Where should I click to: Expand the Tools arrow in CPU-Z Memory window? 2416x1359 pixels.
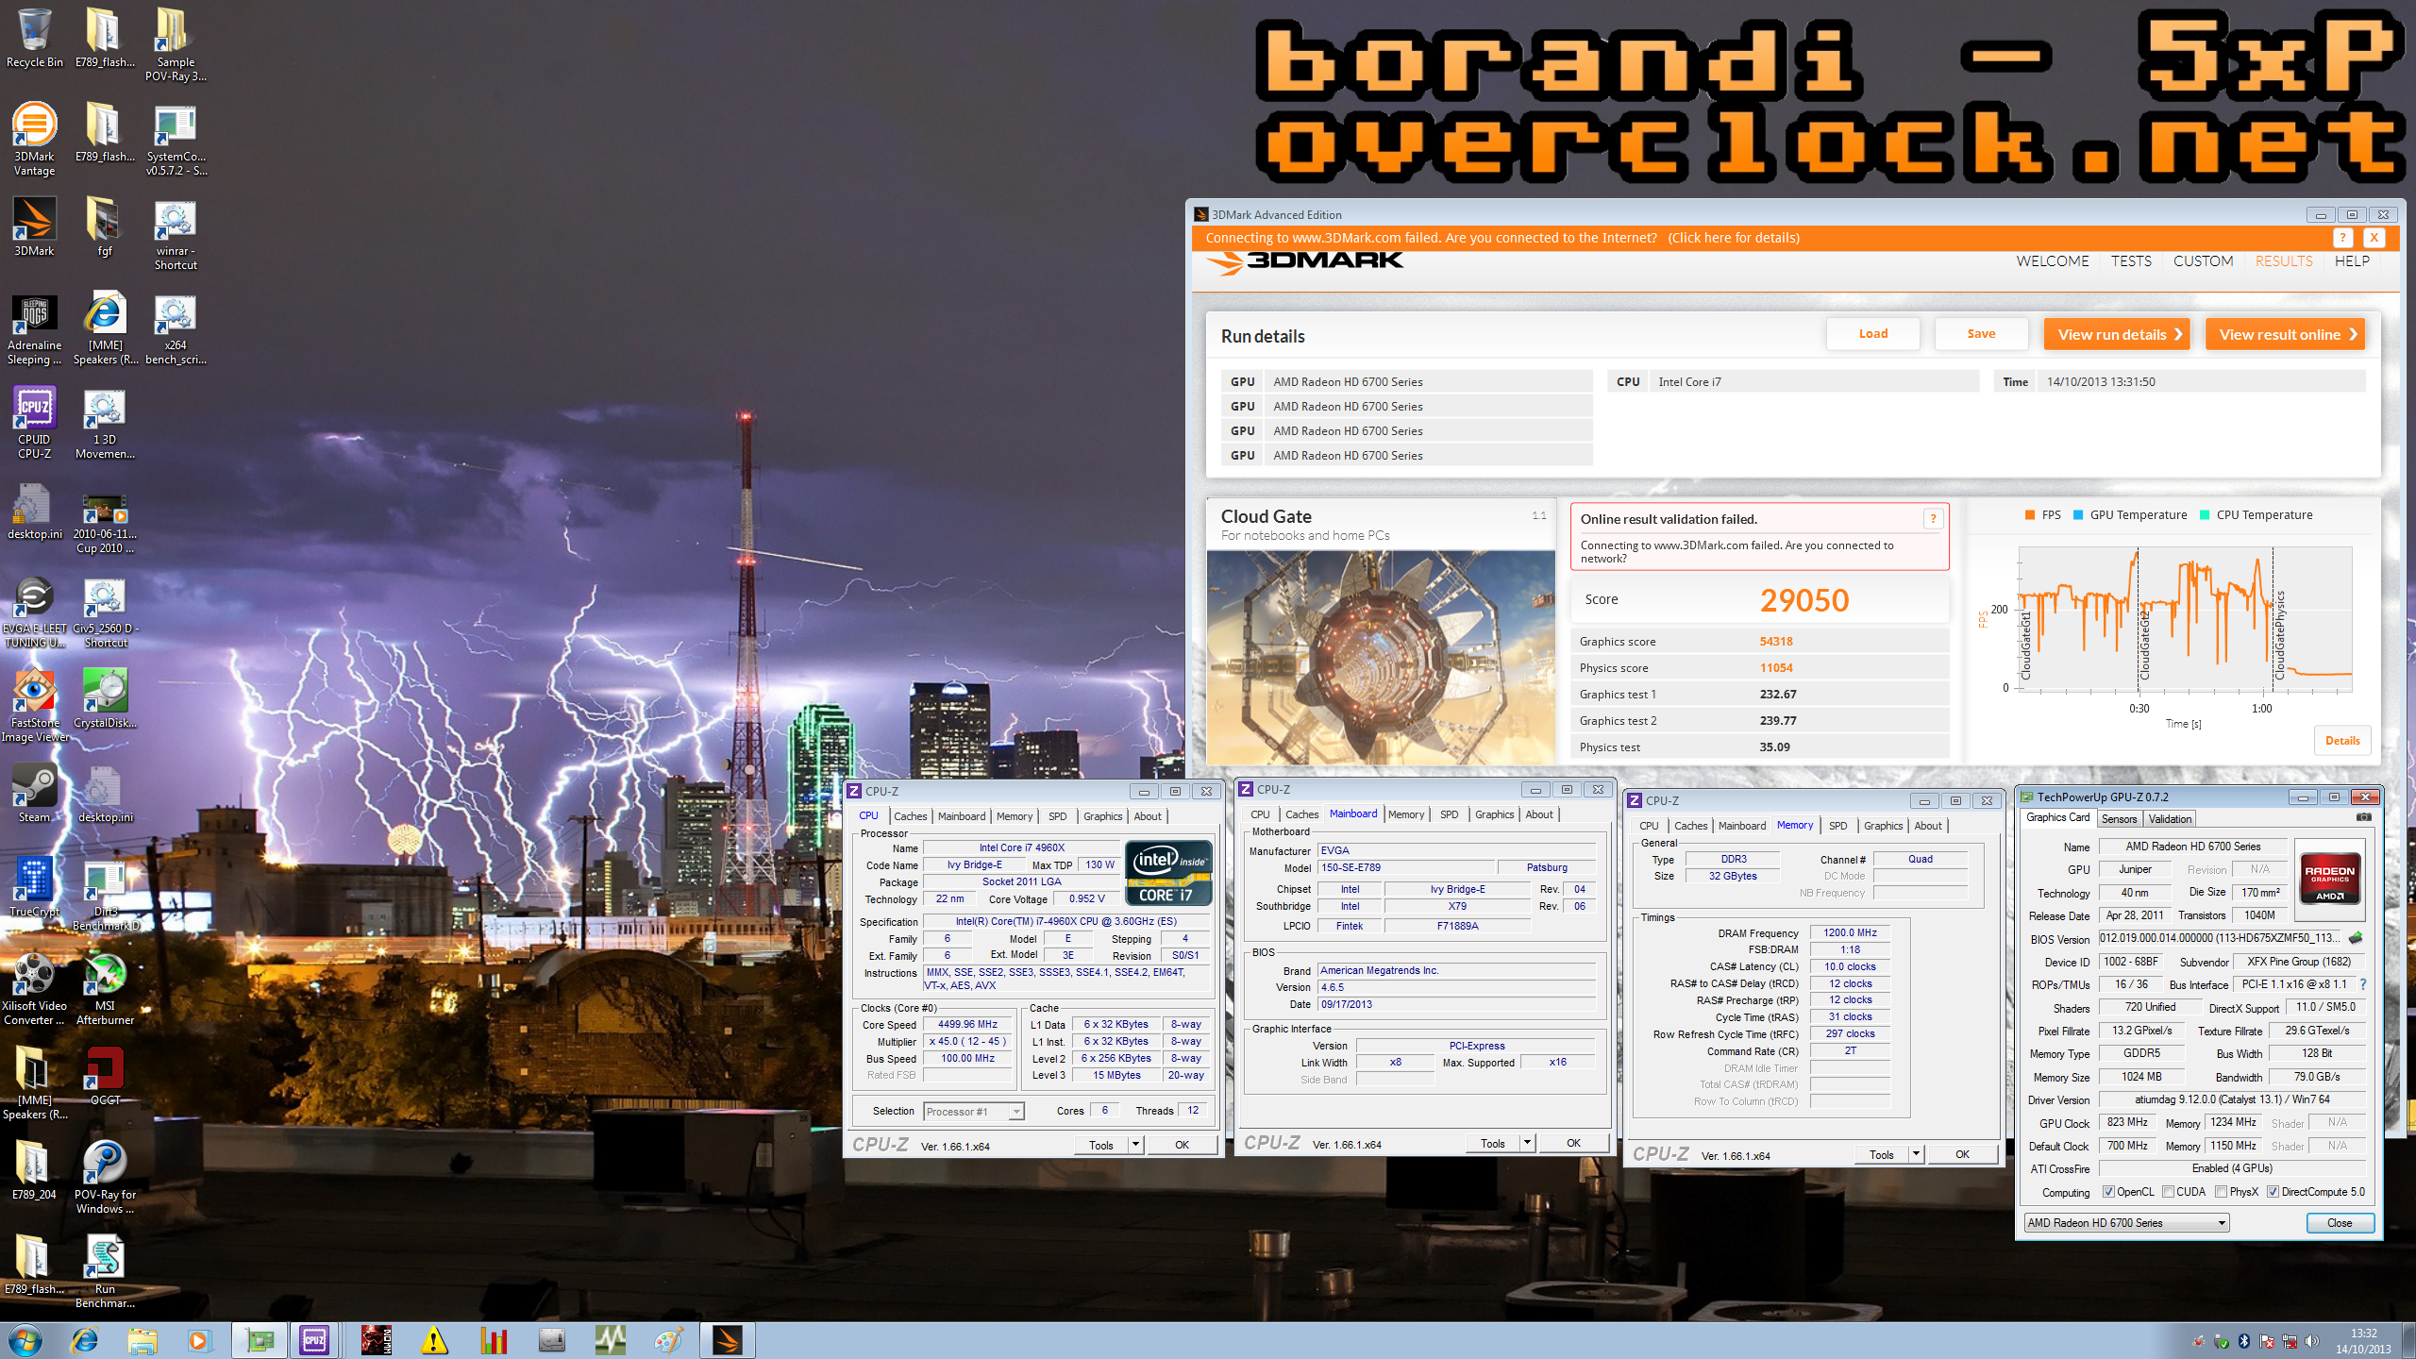[1916, 1154]
